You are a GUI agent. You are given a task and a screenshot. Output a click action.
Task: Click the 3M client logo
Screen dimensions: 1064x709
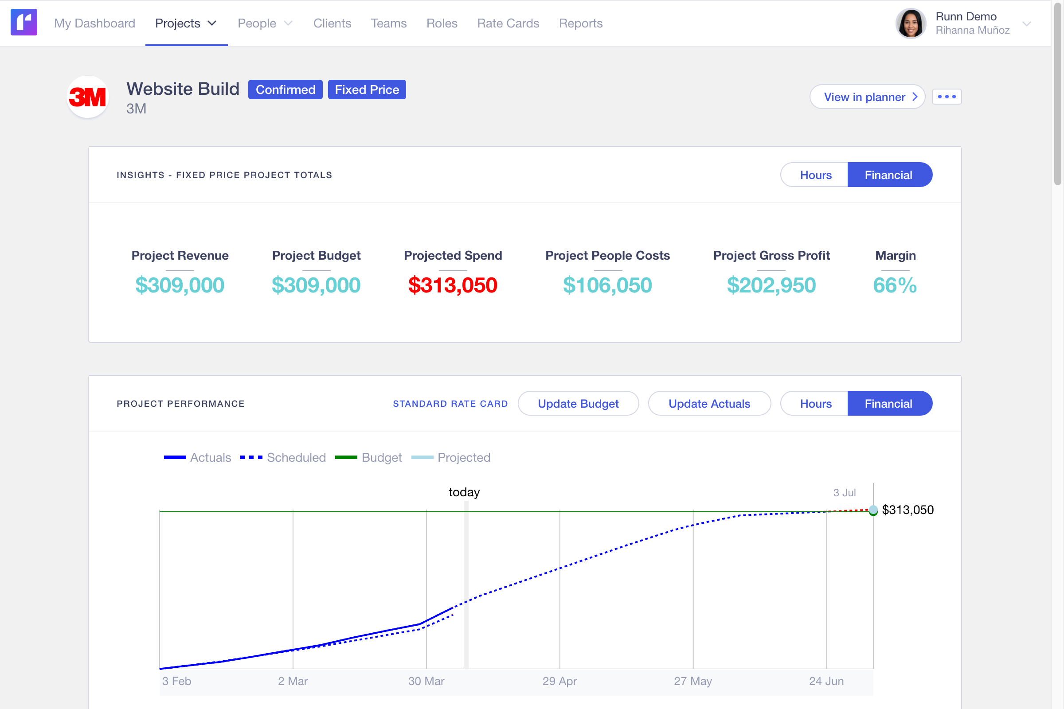[x=88, y=97]
